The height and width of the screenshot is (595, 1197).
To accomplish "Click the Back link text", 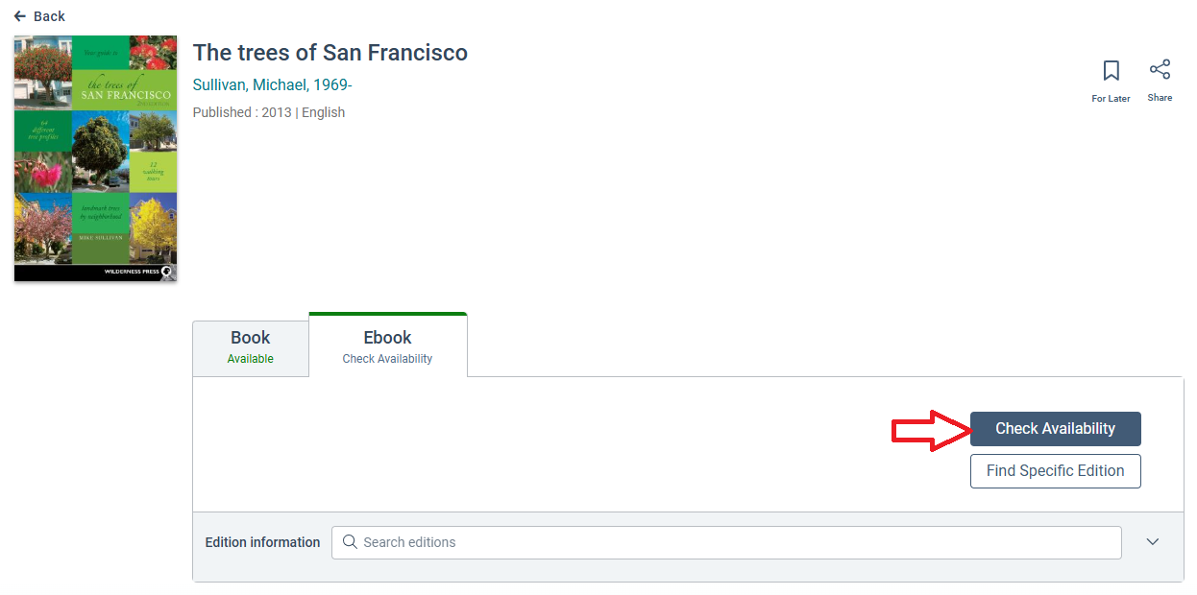I will click(x=49, y=16).
